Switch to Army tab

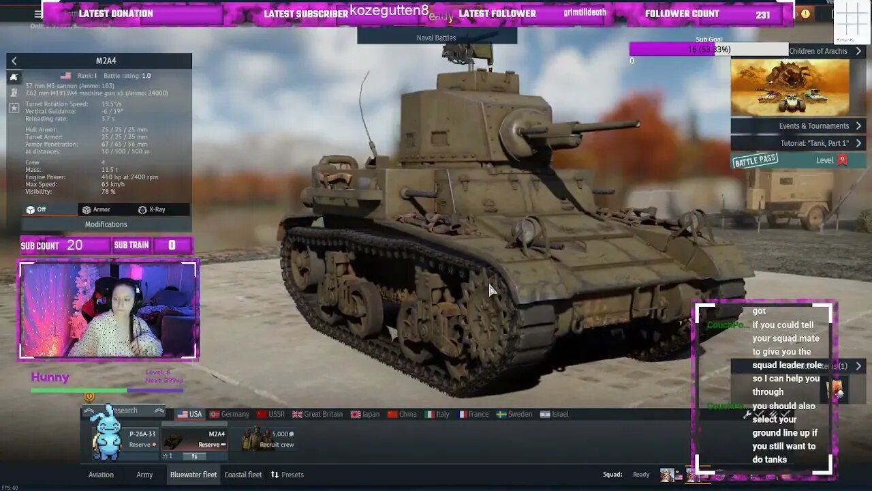[144, 475]
